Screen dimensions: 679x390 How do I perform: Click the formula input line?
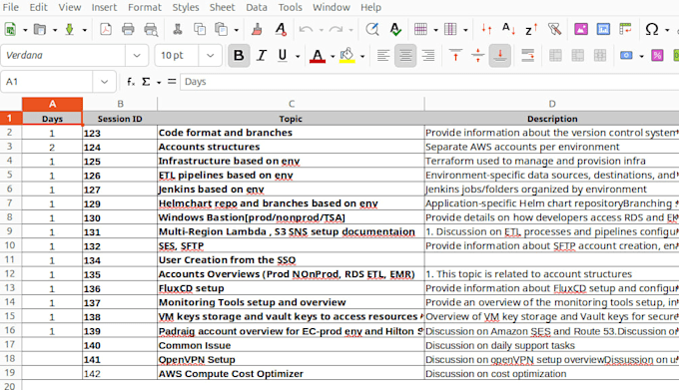[428, 82]
